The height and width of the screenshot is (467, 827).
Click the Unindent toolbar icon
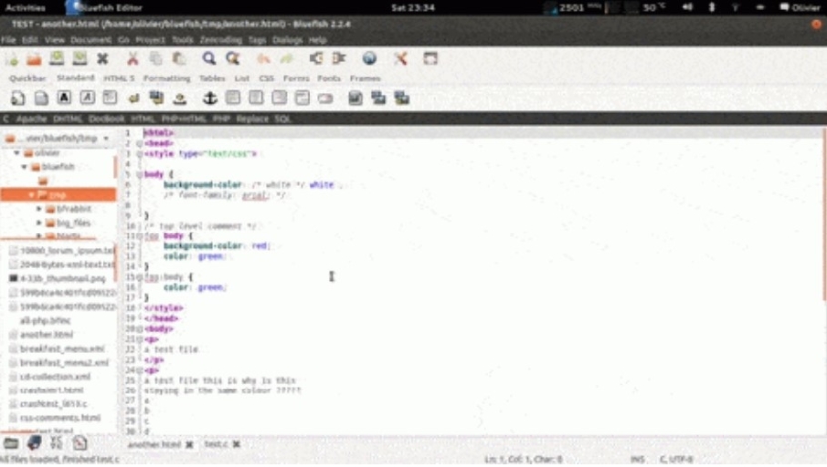pyautogui.click(x=315, y=59)
